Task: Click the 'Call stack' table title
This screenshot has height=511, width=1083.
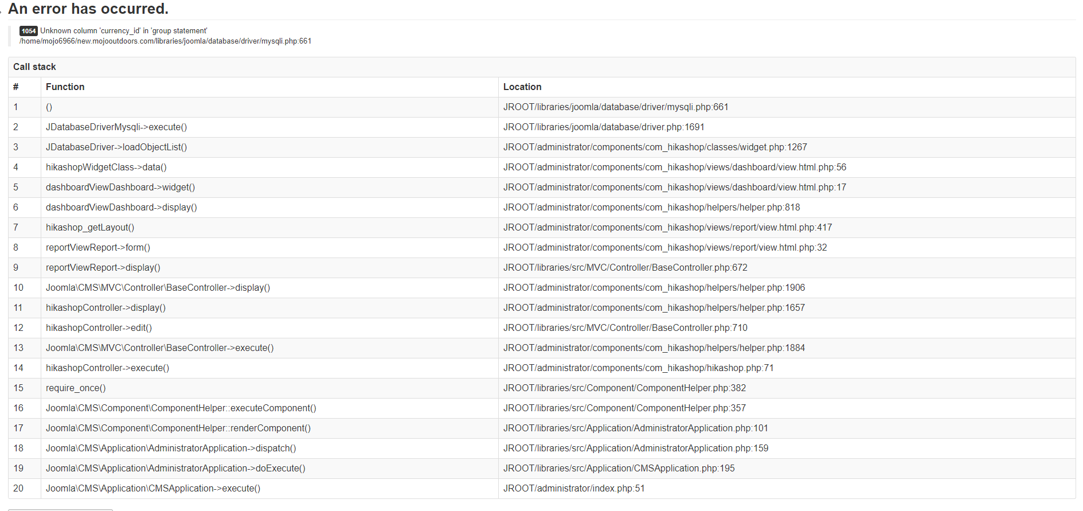Action: [34, 67]
